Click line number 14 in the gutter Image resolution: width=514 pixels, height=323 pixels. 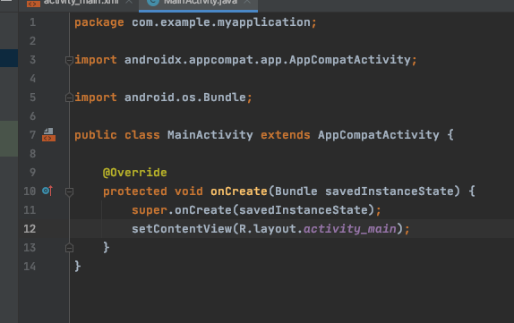(x=30, y=267)
